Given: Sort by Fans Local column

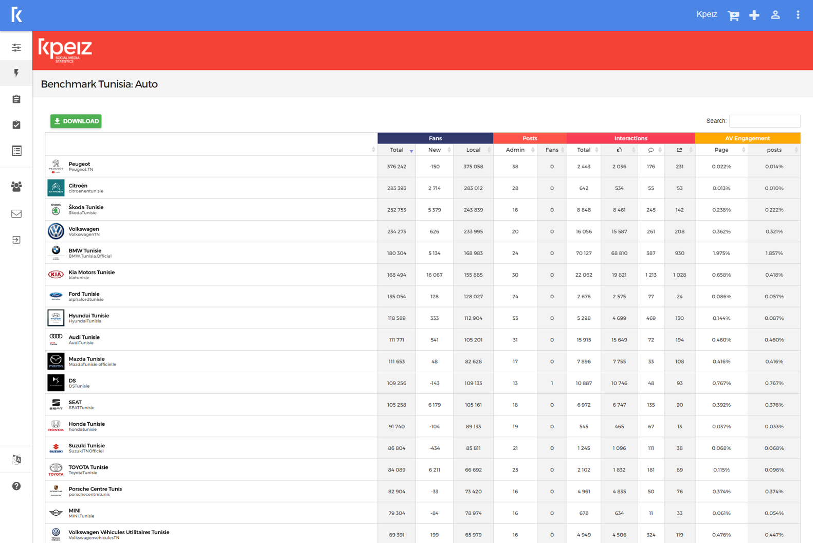Looking at the screenshot, I should (473, 150).
